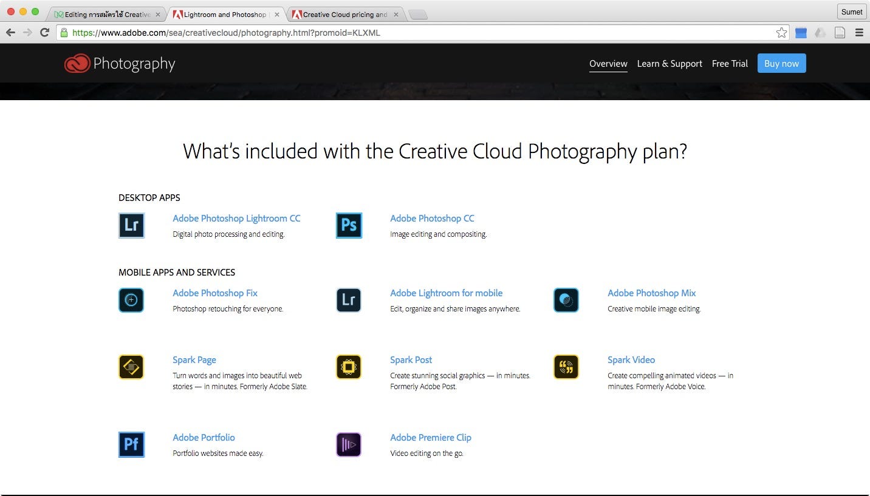This screenshot has width=870, height=496.
Task: Open the Adobe Lightroom for mobile link
Action: click(x=446, y=293)
